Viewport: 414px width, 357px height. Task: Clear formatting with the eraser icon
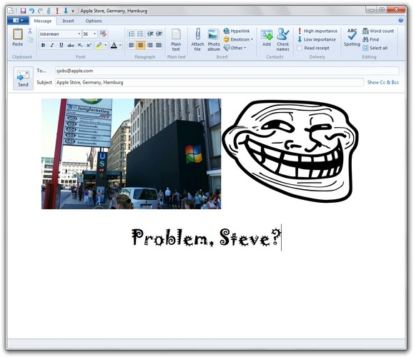coord(103,34)
